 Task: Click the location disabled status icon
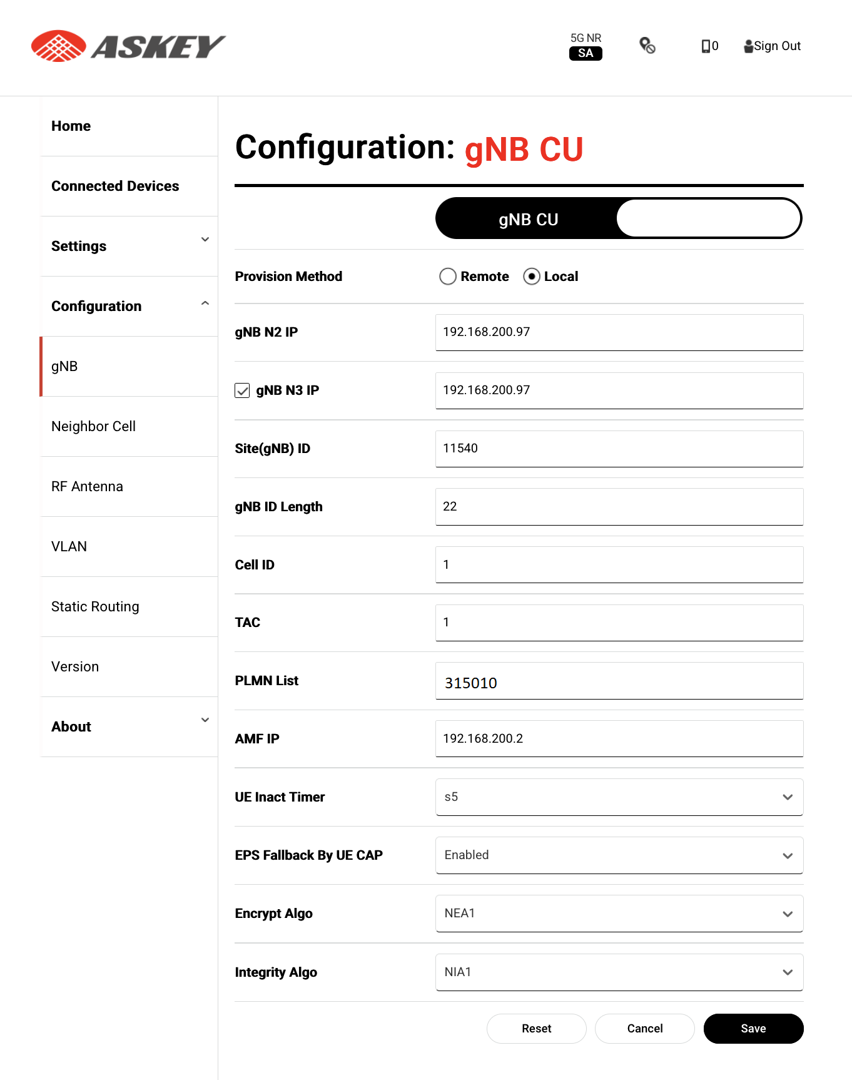click(x=647, y=46)
